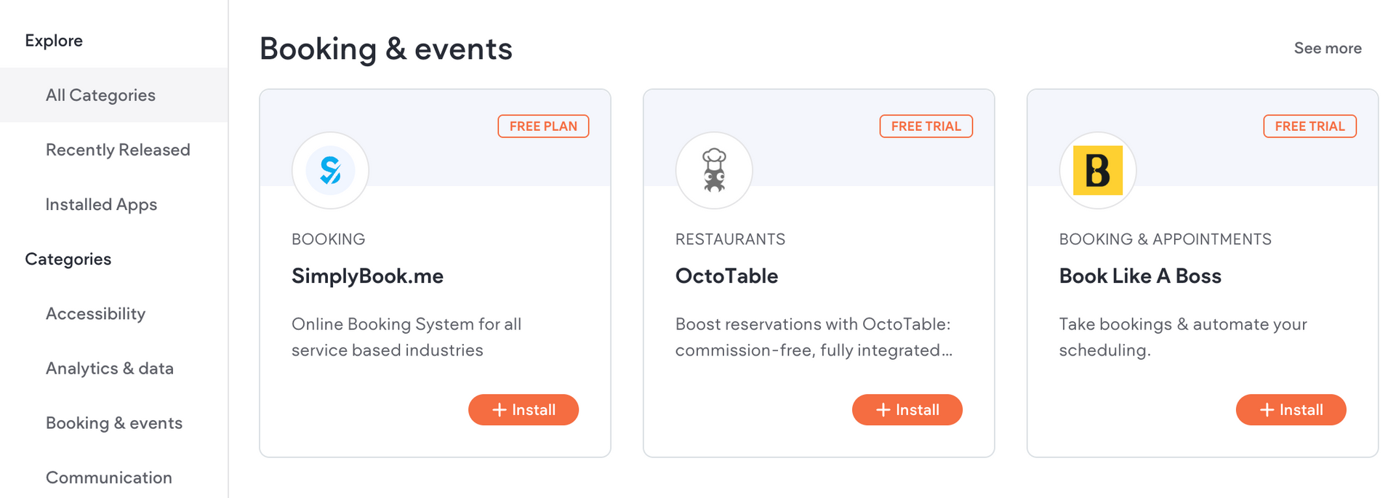Open the SimplyBook.me app title
The width and height of the screenshot is (1396, 498).
367,276
